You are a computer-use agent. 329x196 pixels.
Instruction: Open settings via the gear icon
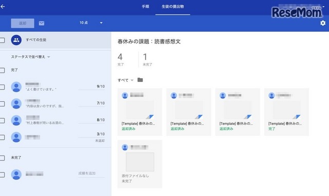point(323,23)
